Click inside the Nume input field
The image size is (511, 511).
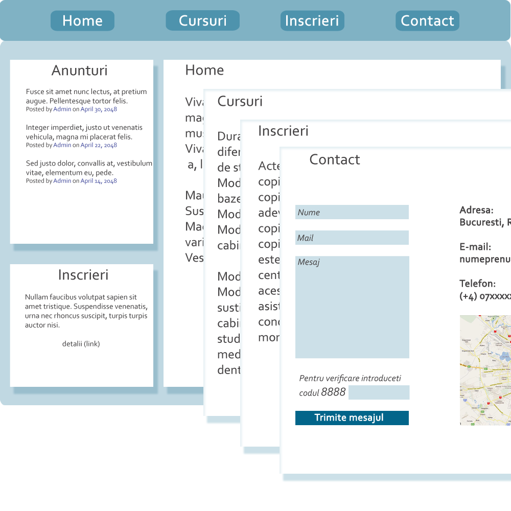coord(352,212)
